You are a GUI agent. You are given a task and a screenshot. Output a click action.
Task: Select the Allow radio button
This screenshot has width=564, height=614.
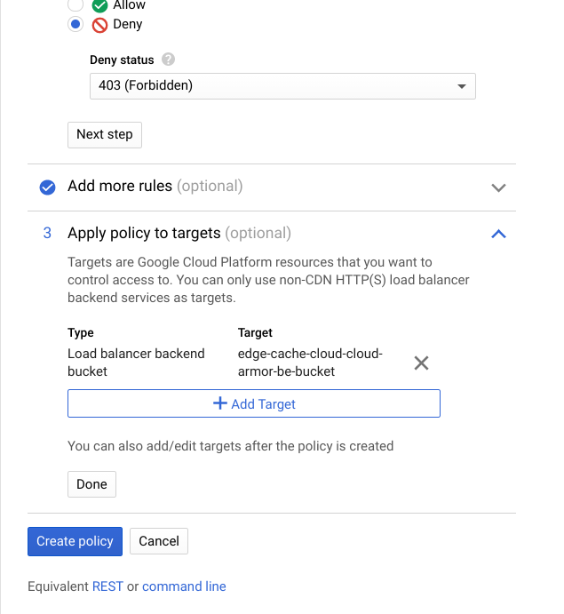tap(76, 5)
